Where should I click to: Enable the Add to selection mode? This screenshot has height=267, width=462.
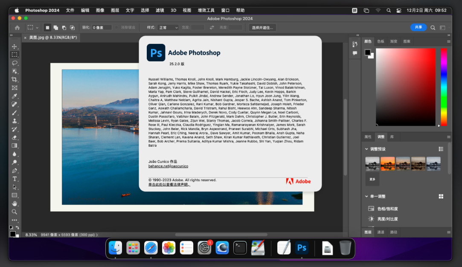click(55, 28)
